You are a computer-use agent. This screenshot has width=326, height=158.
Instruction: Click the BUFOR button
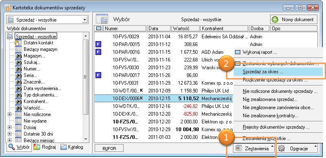click(x=109, y=149)
